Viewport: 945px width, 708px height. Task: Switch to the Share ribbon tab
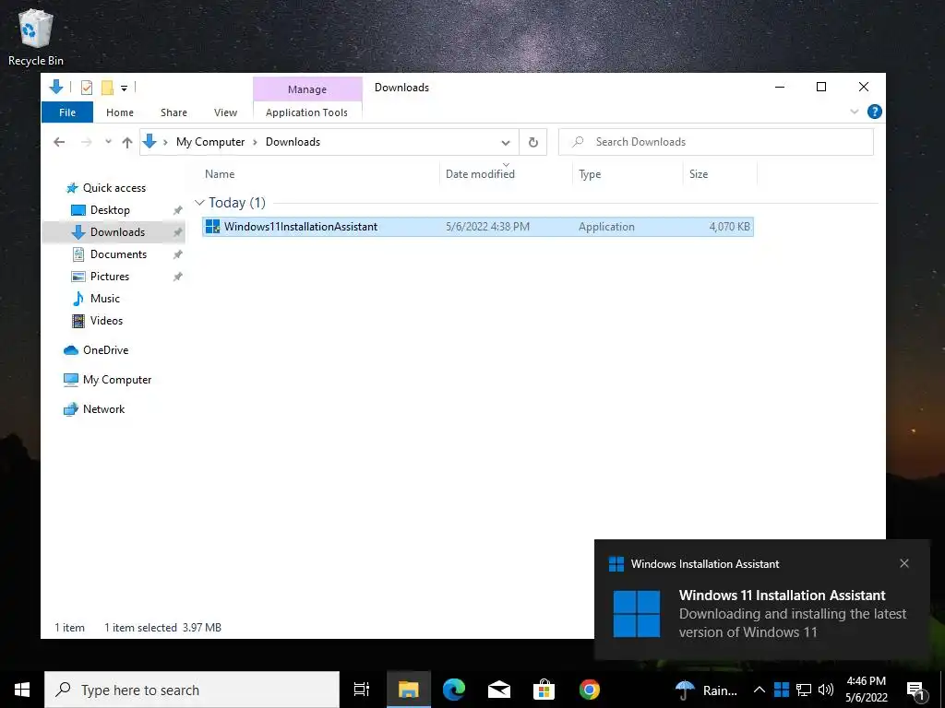(173, 112)
